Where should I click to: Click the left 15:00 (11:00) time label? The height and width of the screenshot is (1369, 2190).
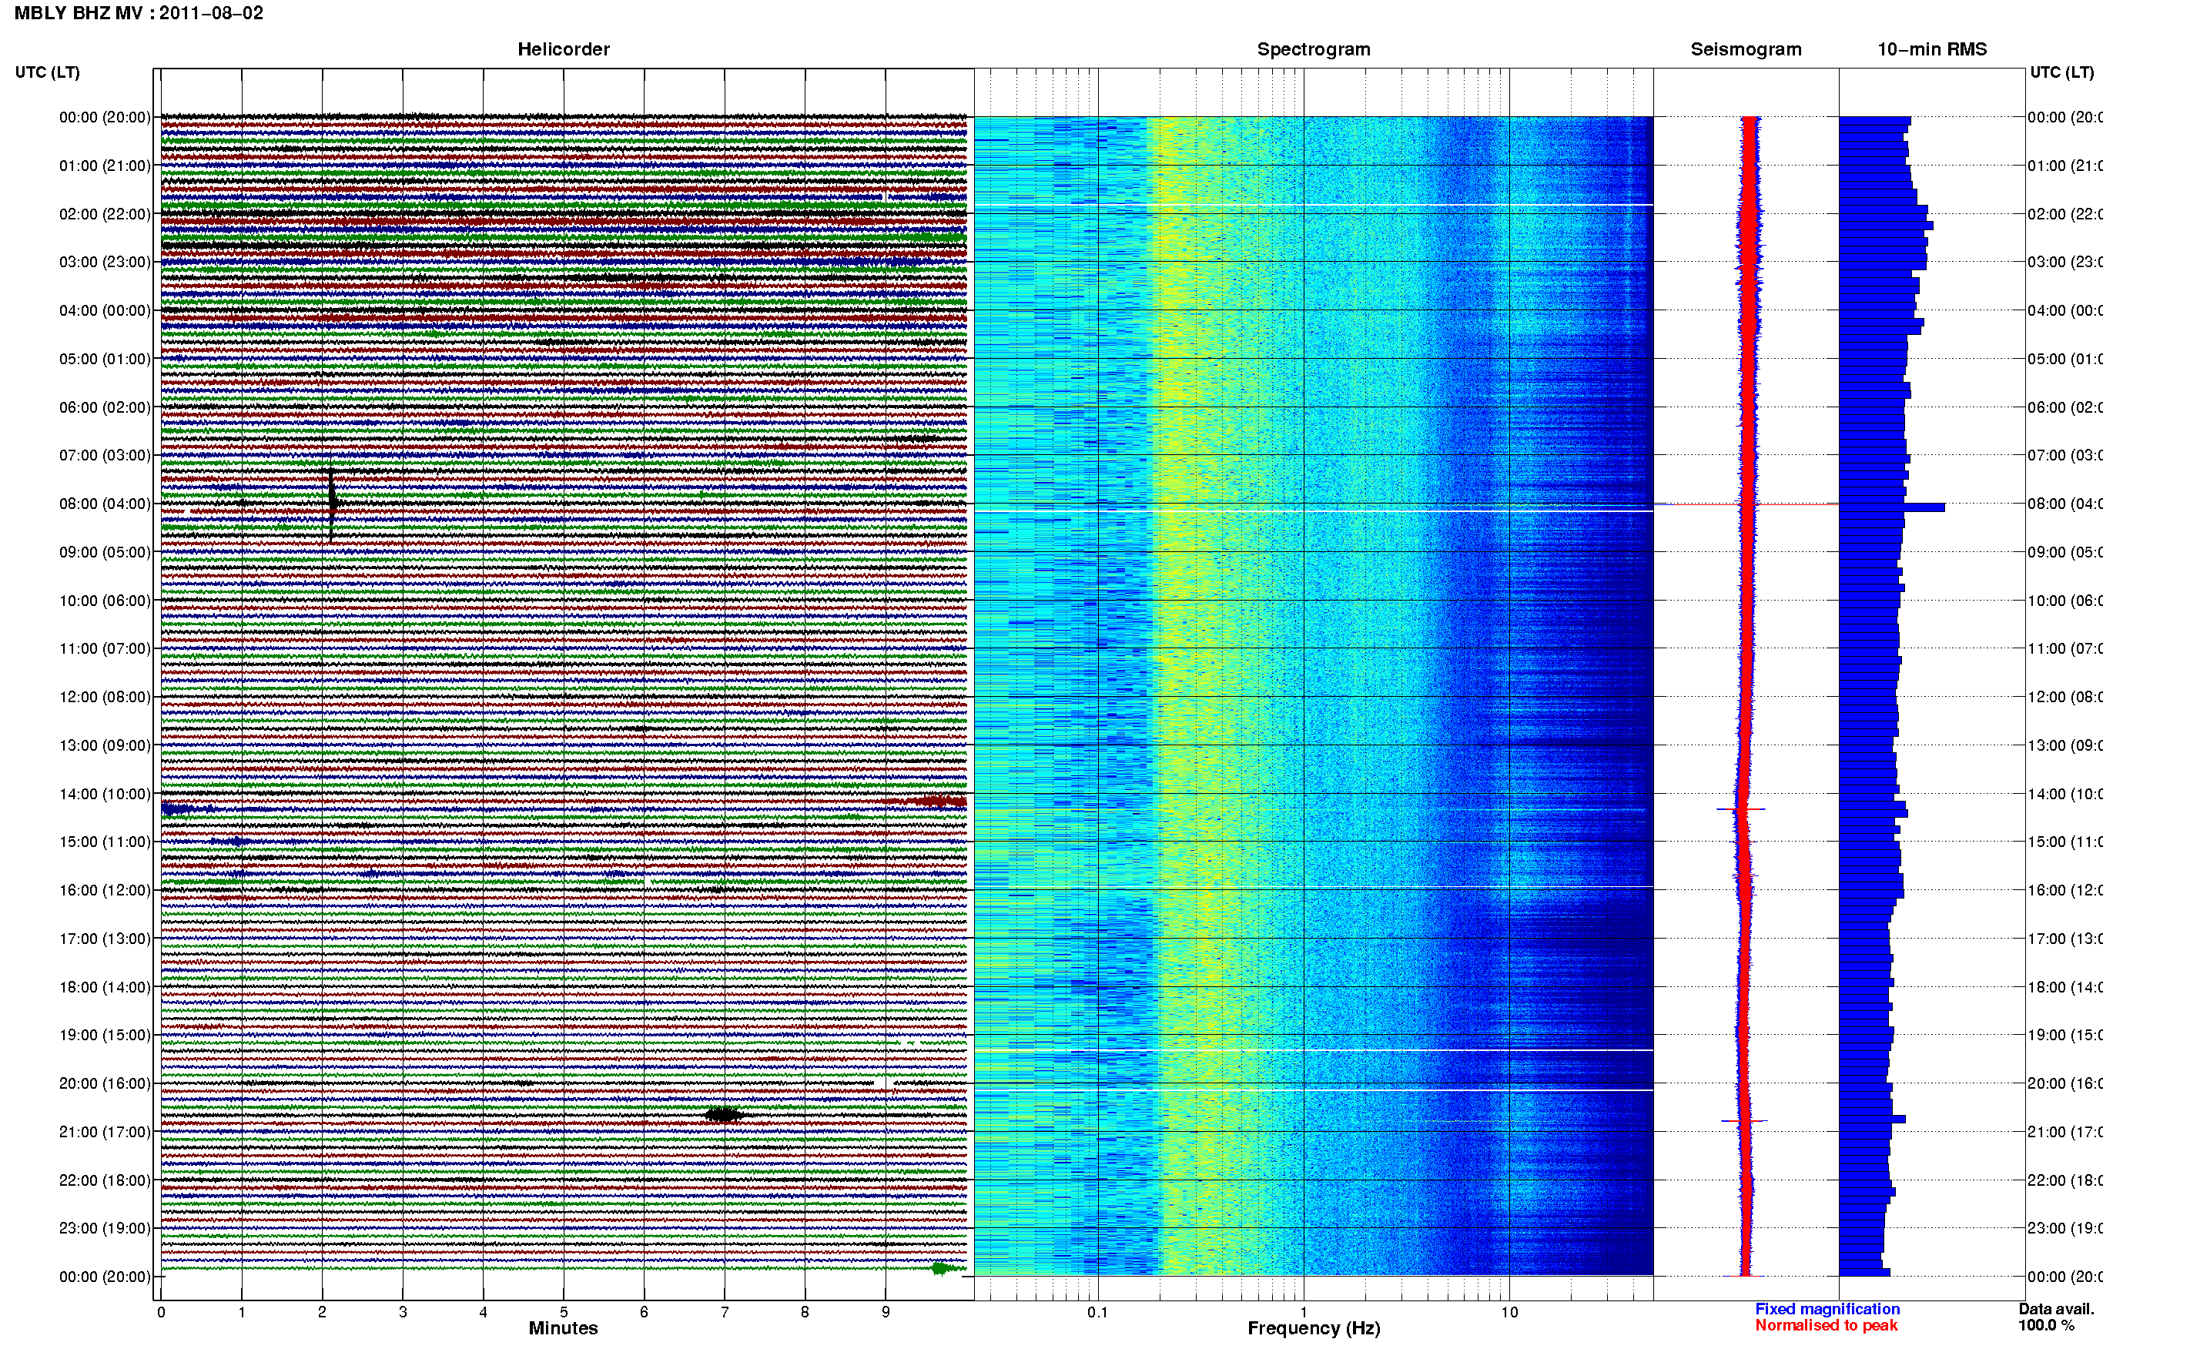(105, 841)
